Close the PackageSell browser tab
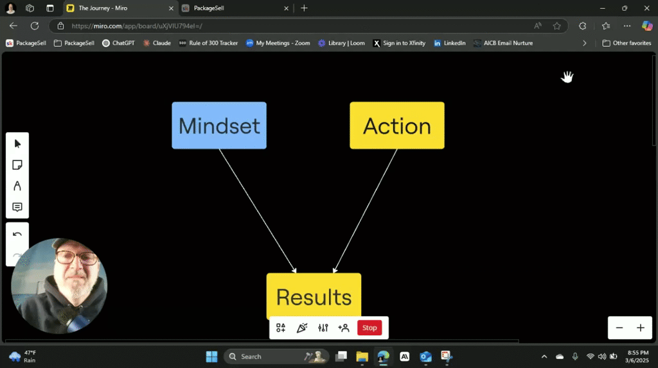This screenshot has width=658, height=368. click(x=286, y=8)
